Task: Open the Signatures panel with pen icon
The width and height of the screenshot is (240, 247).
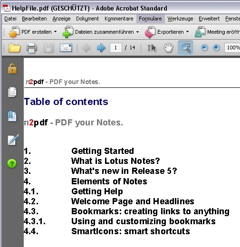Action: tap(13, 140)
